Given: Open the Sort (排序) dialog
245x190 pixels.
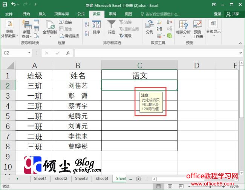Looking at the screenshot, I should pos(96,27).
